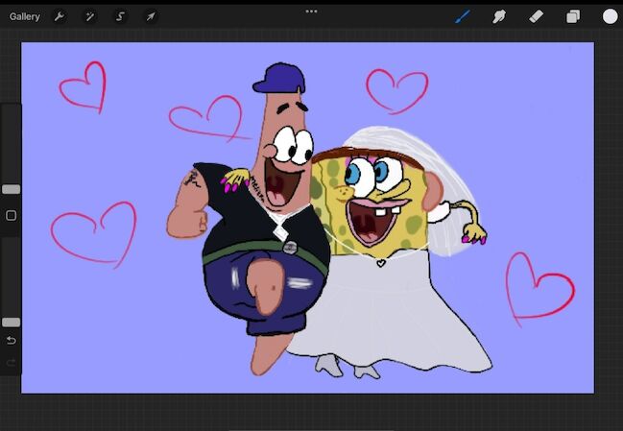Click the brush size slider handle
The height and width of the screenshot is (431, 623).
pos(12,189)
